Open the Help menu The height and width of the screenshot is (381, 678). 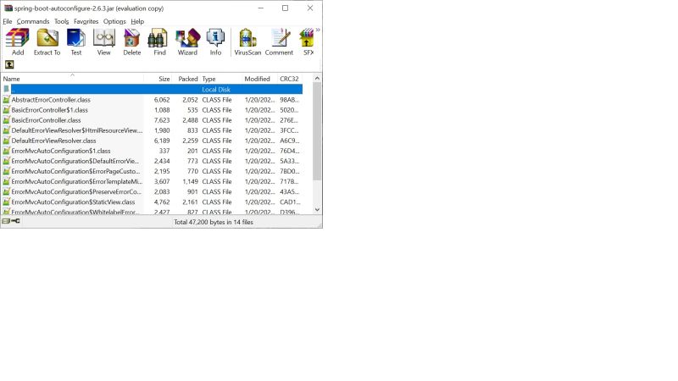pyautogui.click(x=137, y=21)
